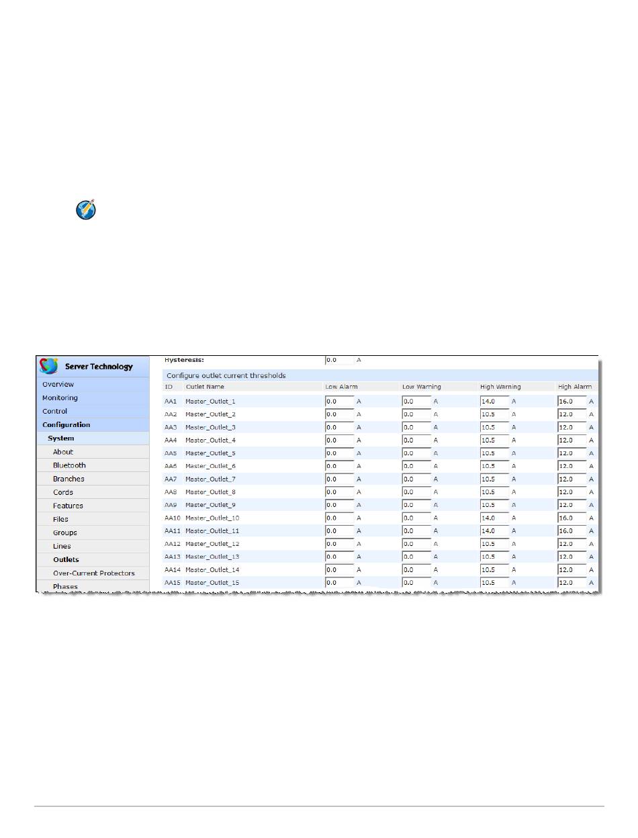638x838 pixels.
Task: Edit Low Warning for Master_Outlet_1
Action: (x=416, y=402)
